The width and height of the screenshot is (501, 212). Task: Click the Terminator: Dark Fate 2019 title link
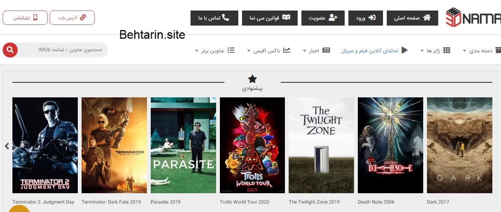[111, 202]
